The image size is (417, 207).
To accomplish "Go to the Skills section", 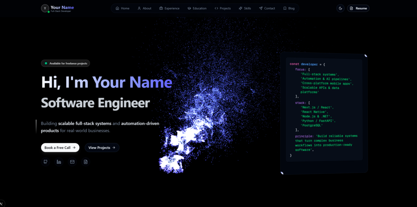I will click(245, 8).
